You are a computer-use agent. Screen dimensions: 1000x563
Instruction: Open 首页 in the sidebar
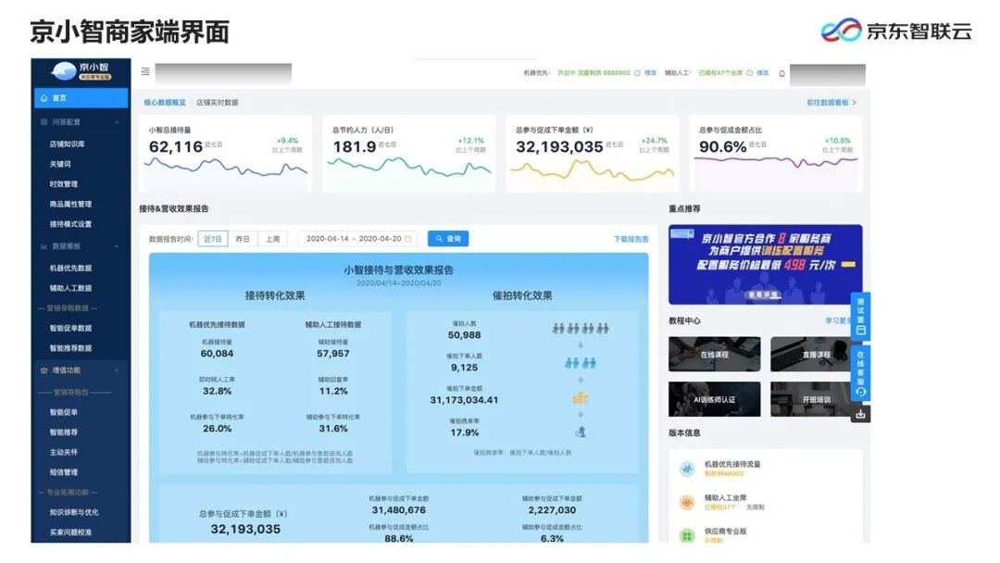[81, 98]
